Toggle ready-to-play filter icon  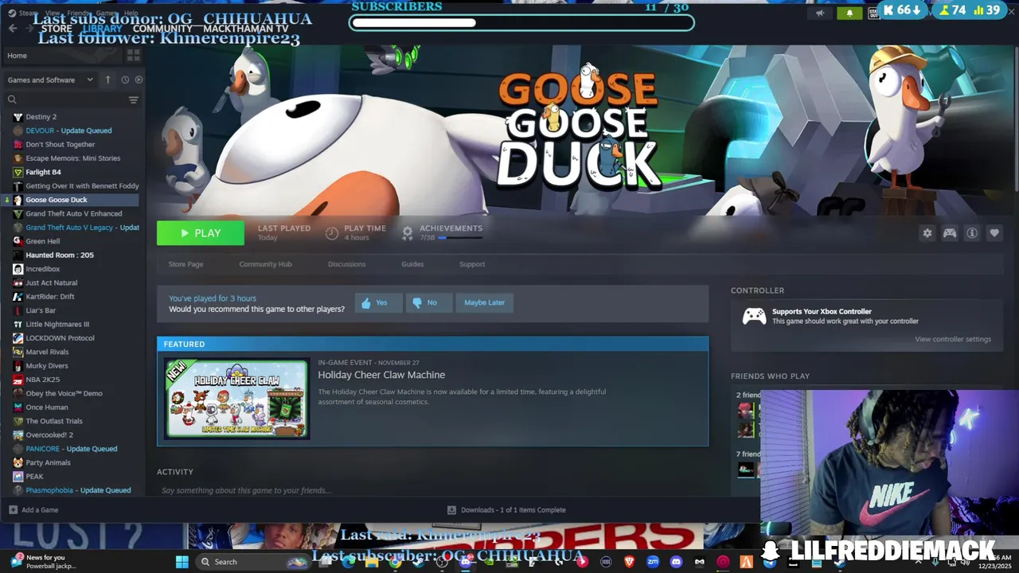pyautogui.click(x=139, y=80)
